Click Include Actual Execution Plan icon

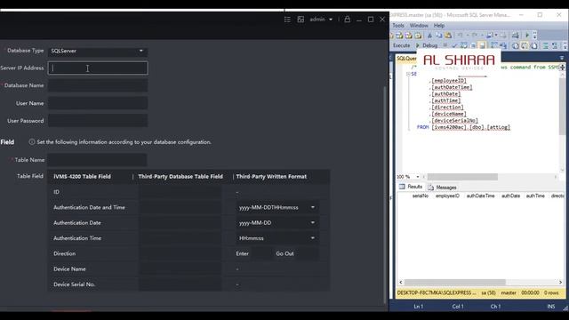(494, 45)
